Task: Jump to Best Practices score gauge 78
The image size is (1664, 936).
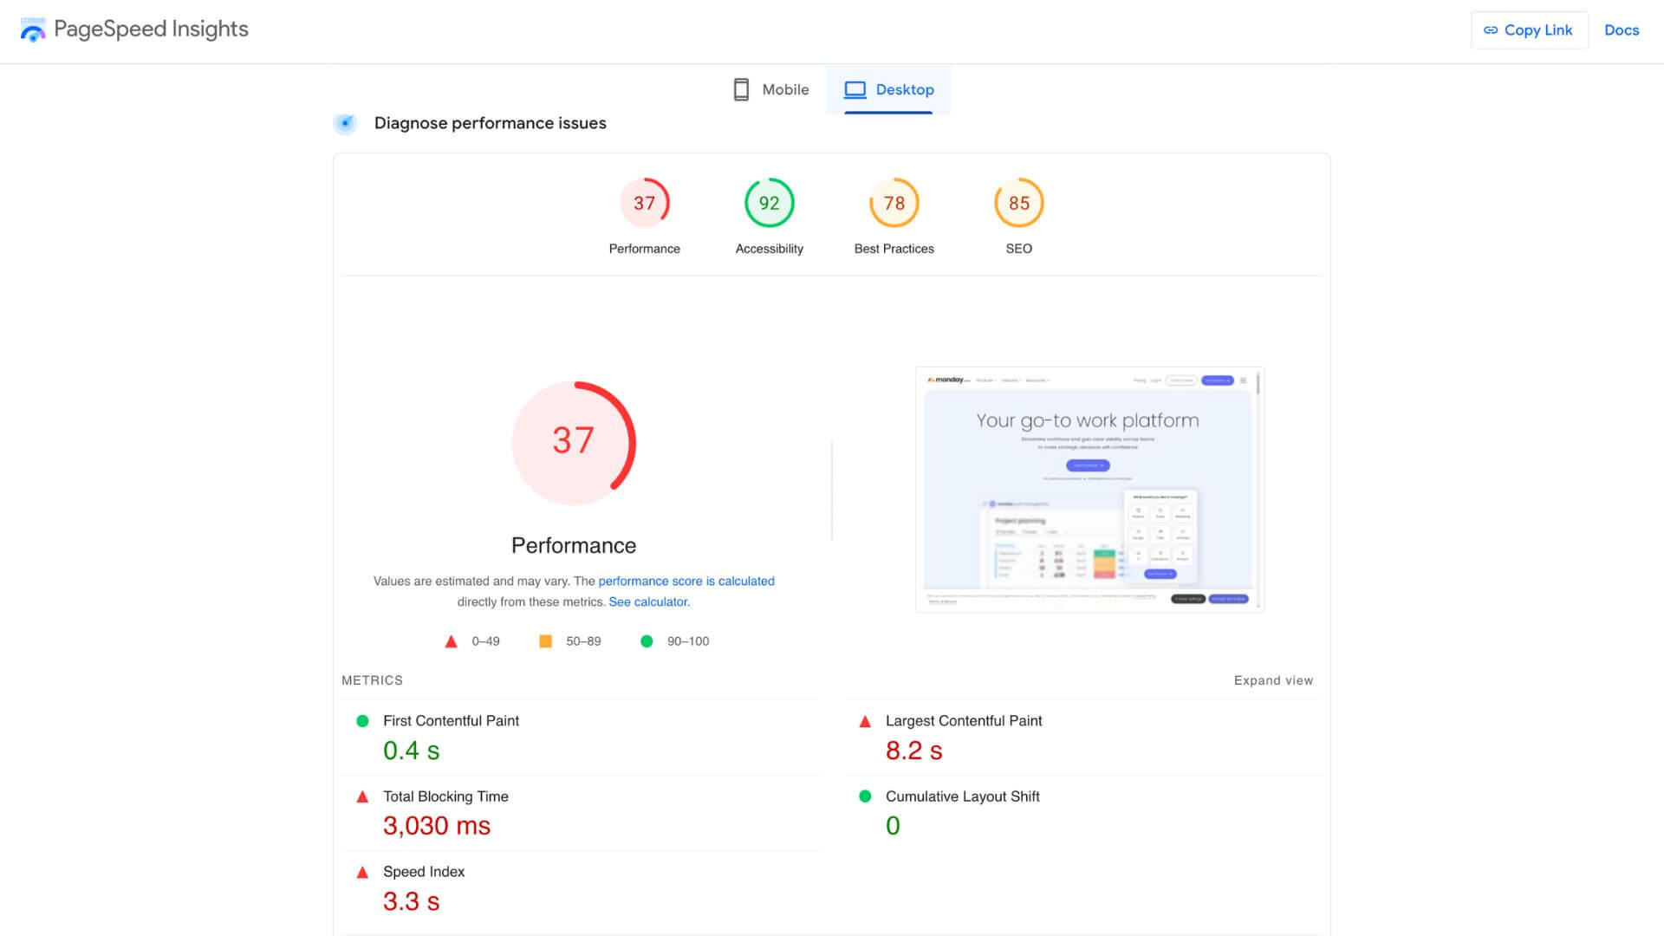Action: pyautogui.click(x=894, y=203)
